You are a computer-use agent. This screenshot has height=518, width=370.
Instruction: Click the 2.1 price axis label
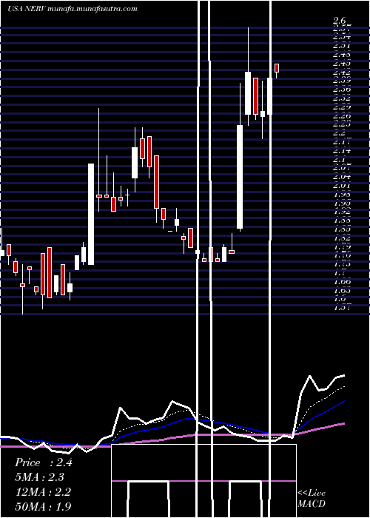click(x=340, y=160)
